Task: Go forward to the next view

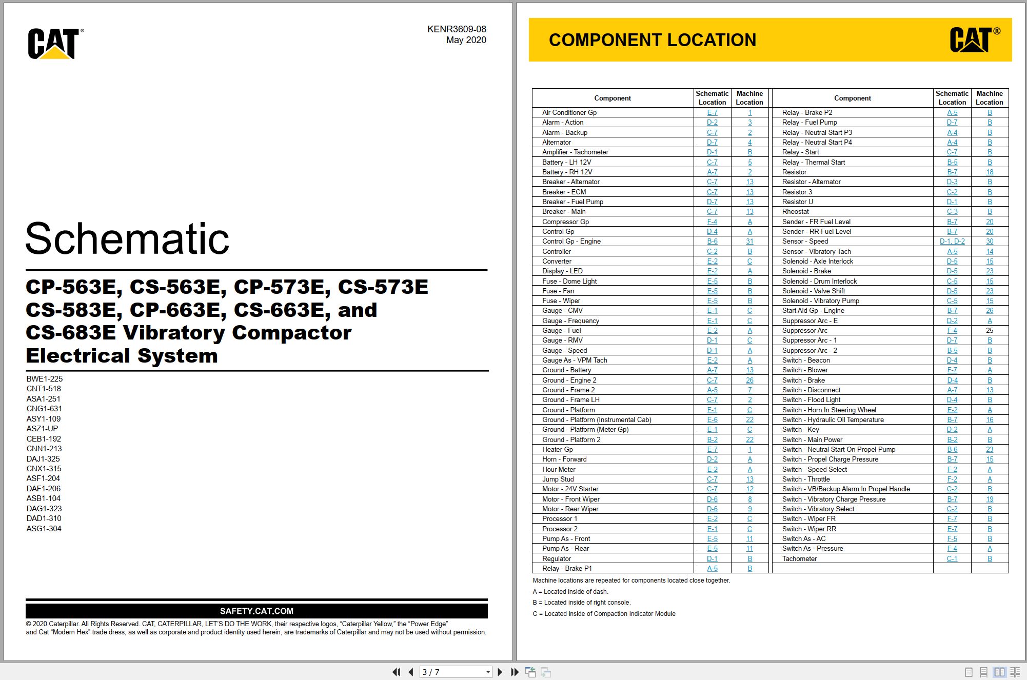Action: pyautogui.click(x=546, y=672)
